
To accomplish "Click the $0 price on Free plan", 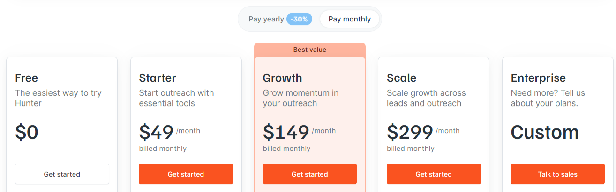I will coord(27,133).
